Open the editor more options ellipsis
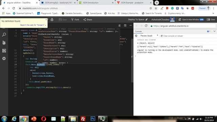217x122 pixels. click(131, 25)
